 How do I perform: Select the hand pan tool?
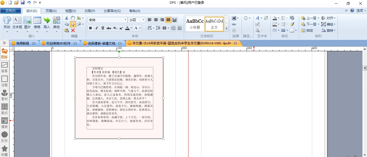[x=73, y=18]
